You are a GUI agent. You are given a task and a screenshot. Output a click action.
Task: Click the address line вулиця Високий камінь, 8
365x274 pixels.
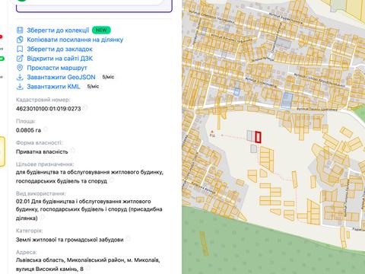[49, 269]
